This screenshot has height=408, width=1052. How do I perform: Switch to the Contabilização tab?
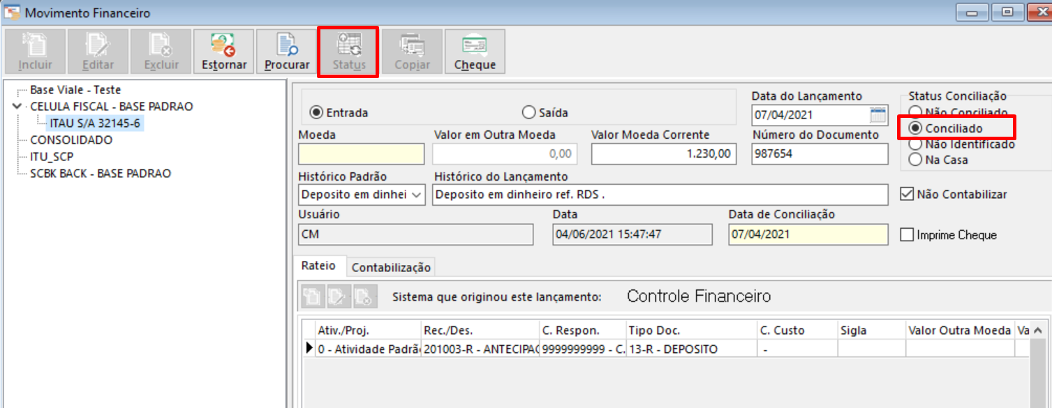click(x=391, y=267)
